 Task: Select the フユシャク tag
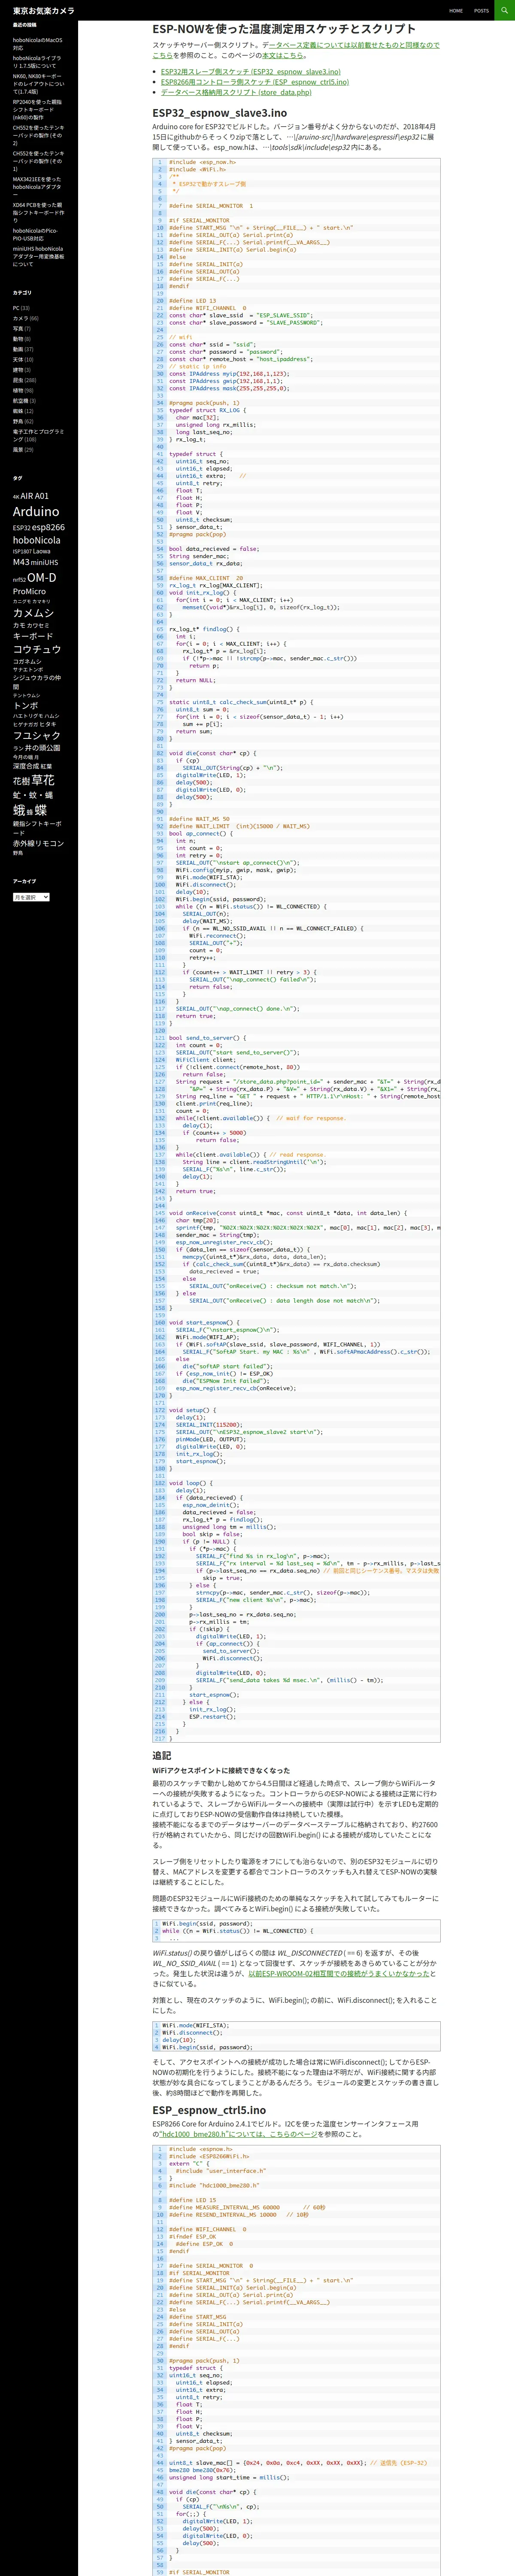pos(37,735)
